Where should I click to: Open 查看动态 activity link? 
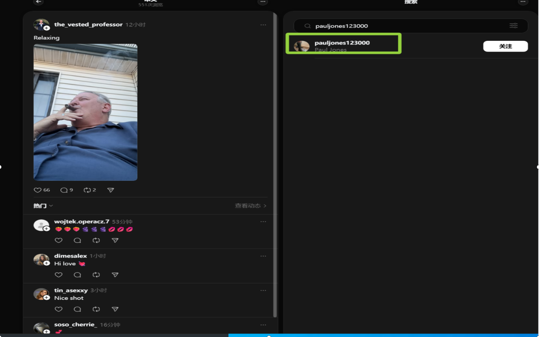point(250,206)
